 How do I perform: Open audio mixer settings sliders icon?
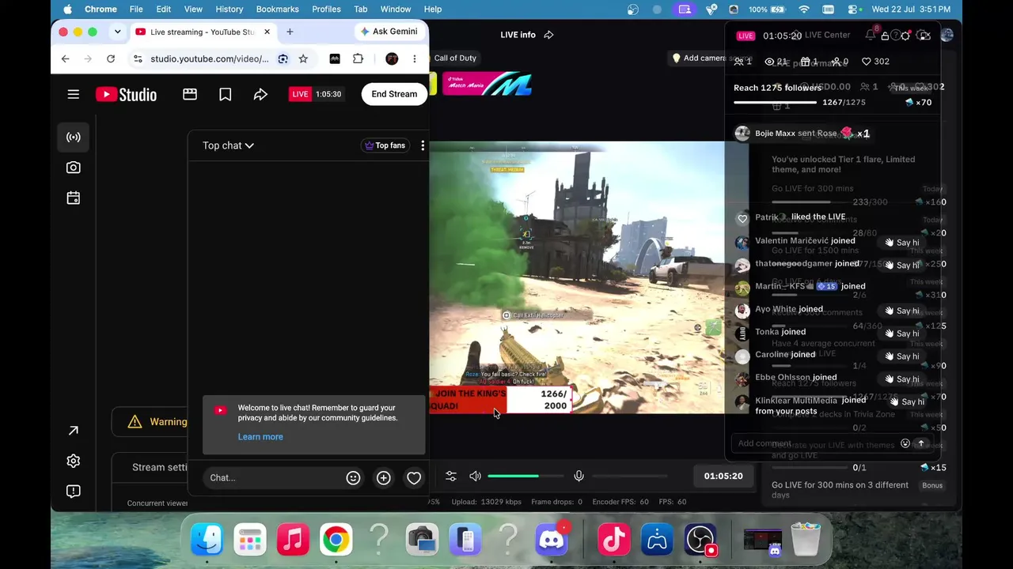pos(451,476)
